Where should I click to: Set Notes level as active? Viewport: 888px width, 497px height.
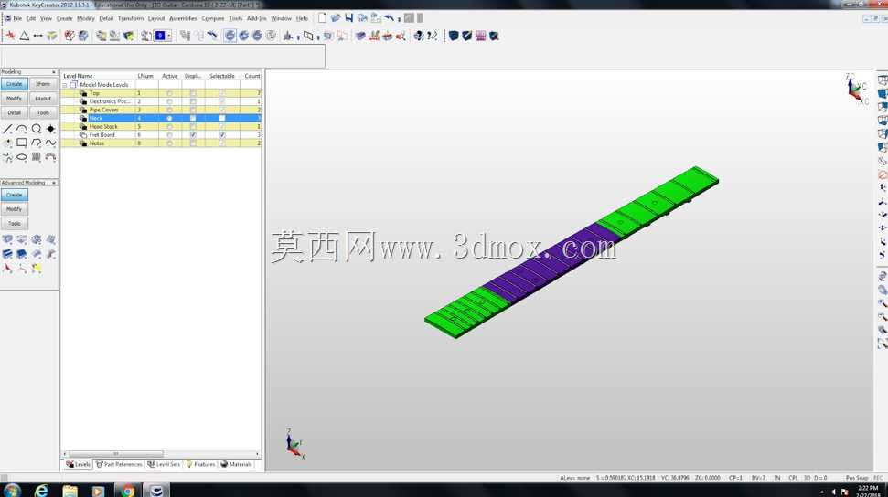169,143
